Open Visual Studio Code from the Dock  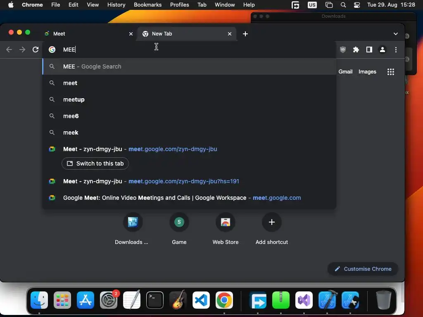pos(201,300)
